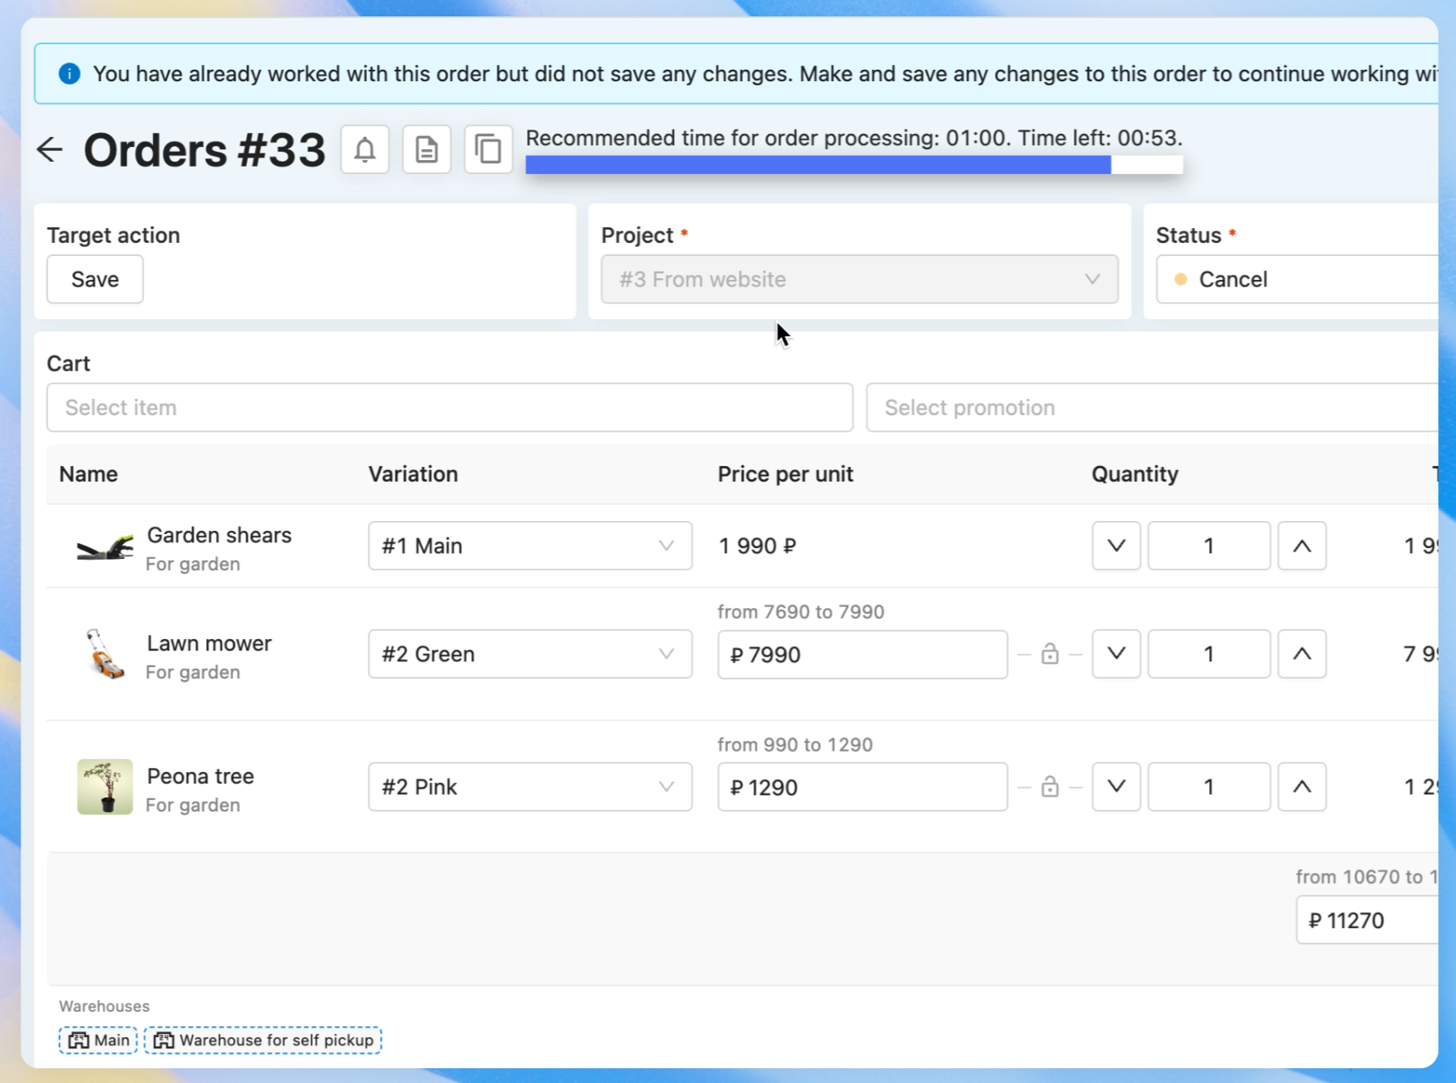Open the document icon next to the bell
The image size is (1456, 1083).
(x=427, y=149)
